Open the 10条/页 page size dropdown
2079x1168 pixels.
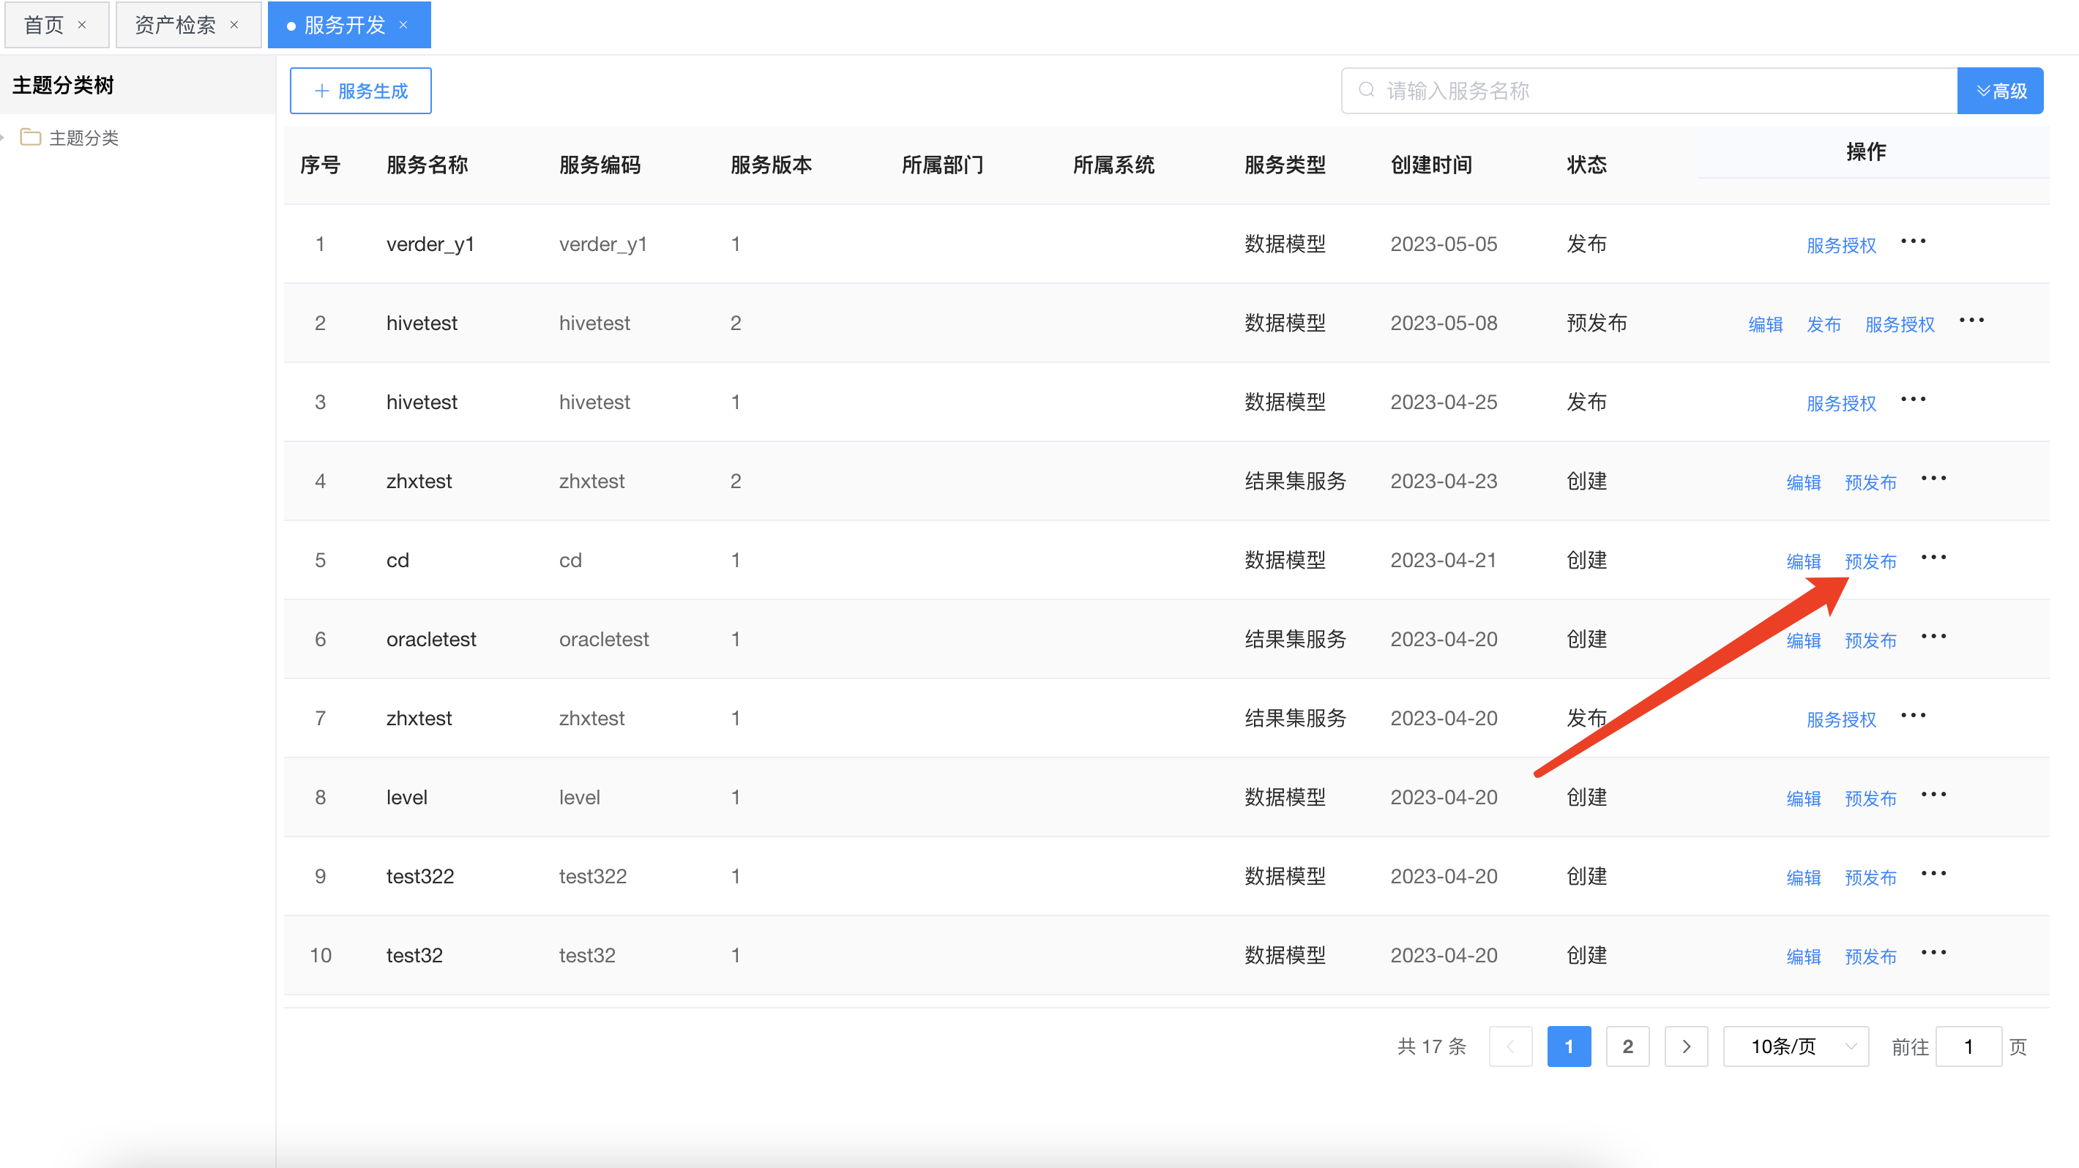point(1796,1047)
